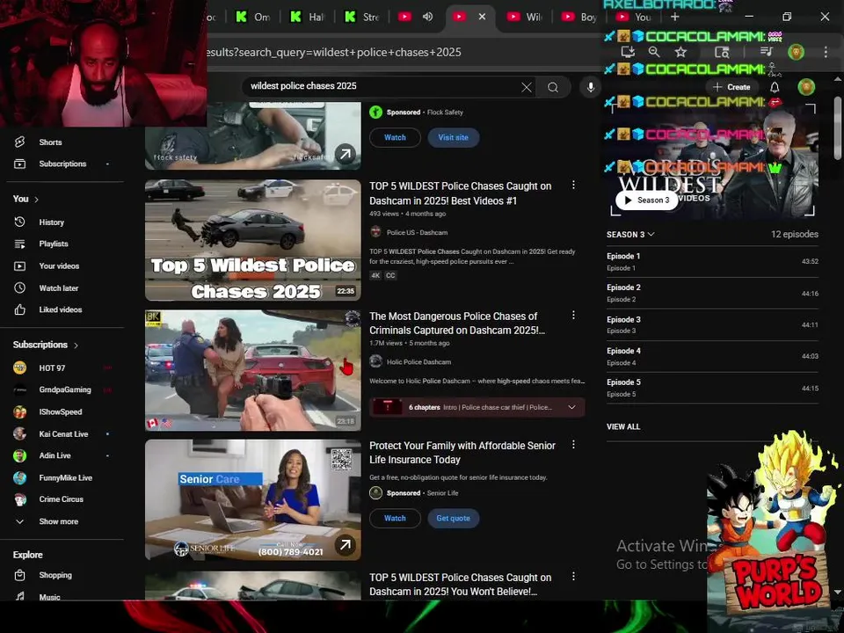Open browser media controls icon

767,52
